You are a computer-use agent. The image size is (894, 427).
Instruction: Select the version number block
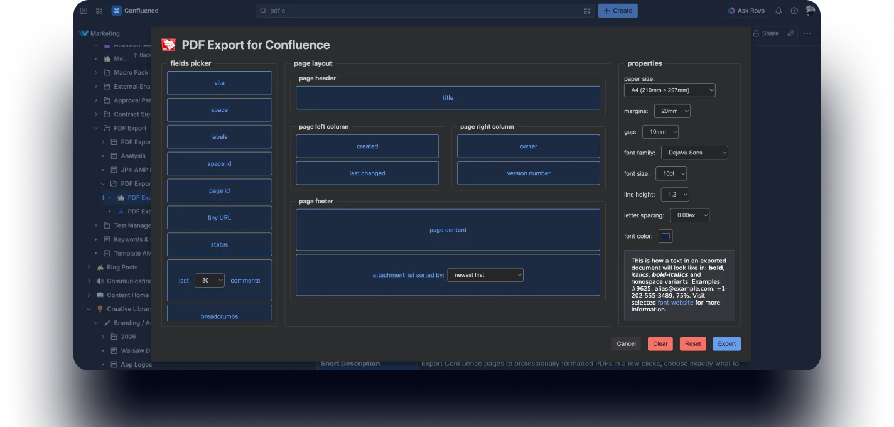tap(528, 173)
